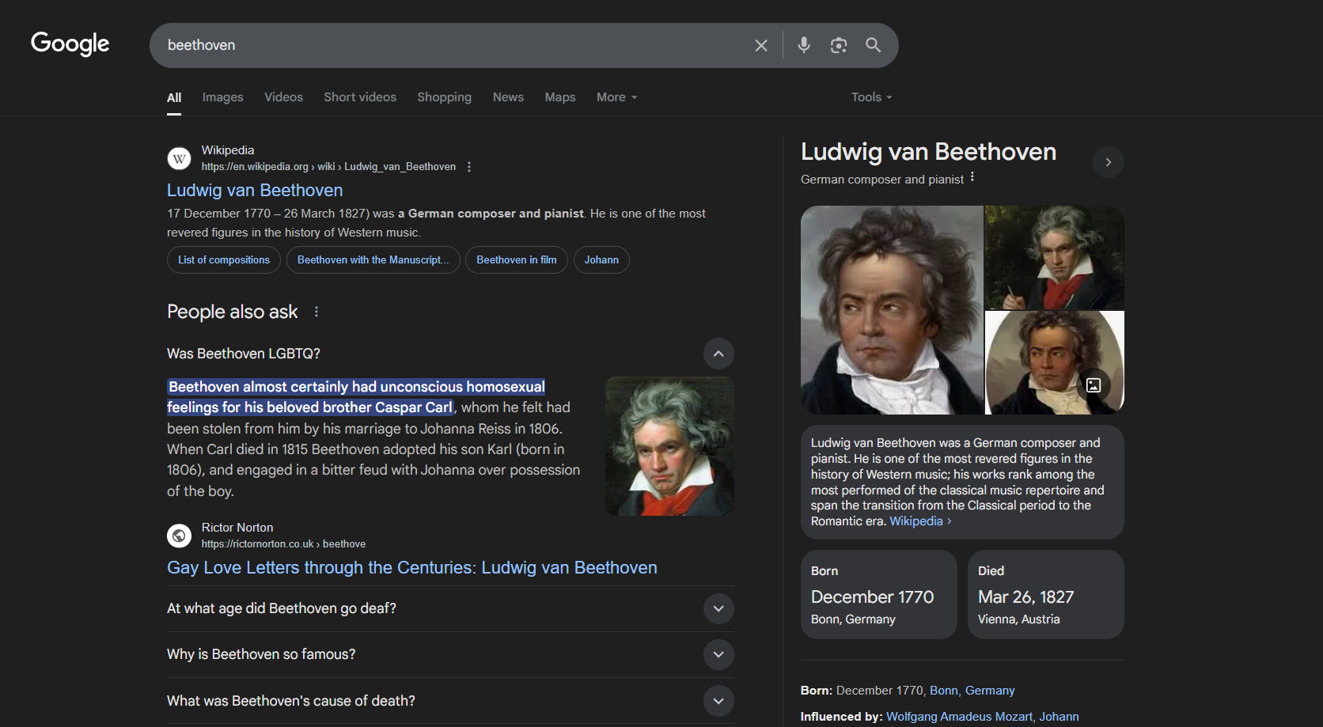Start voice search with the microphone icon
Image resolution: width=1323 pixels, height=727 pixels.
point(804,45)
